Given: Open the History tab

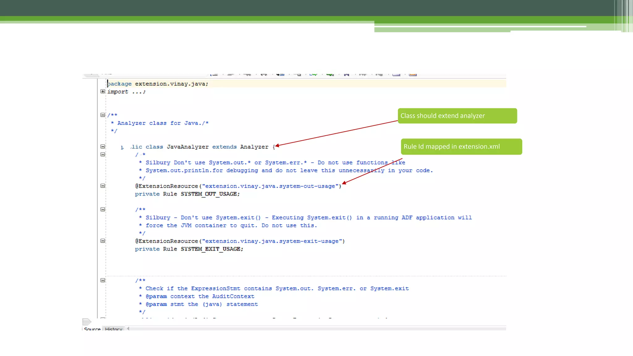Looking at the screenshot, I should 113,329.
